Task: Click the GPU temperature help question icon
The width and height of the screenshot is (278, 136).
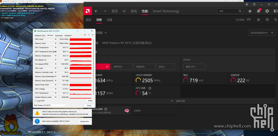Action: [150, 88]
